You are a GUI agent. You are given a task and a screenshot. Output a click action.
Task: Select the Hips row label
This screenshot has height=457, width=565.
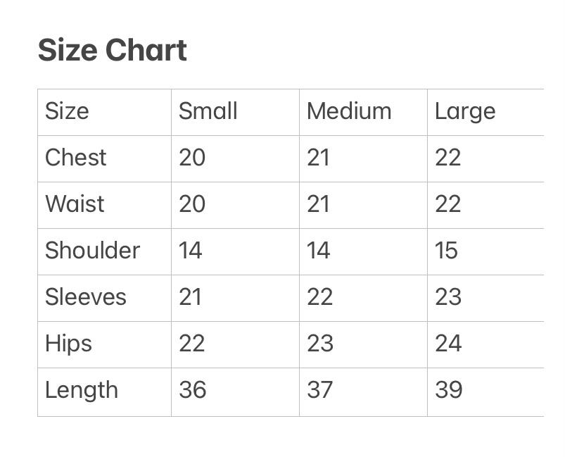coord(68,344)
